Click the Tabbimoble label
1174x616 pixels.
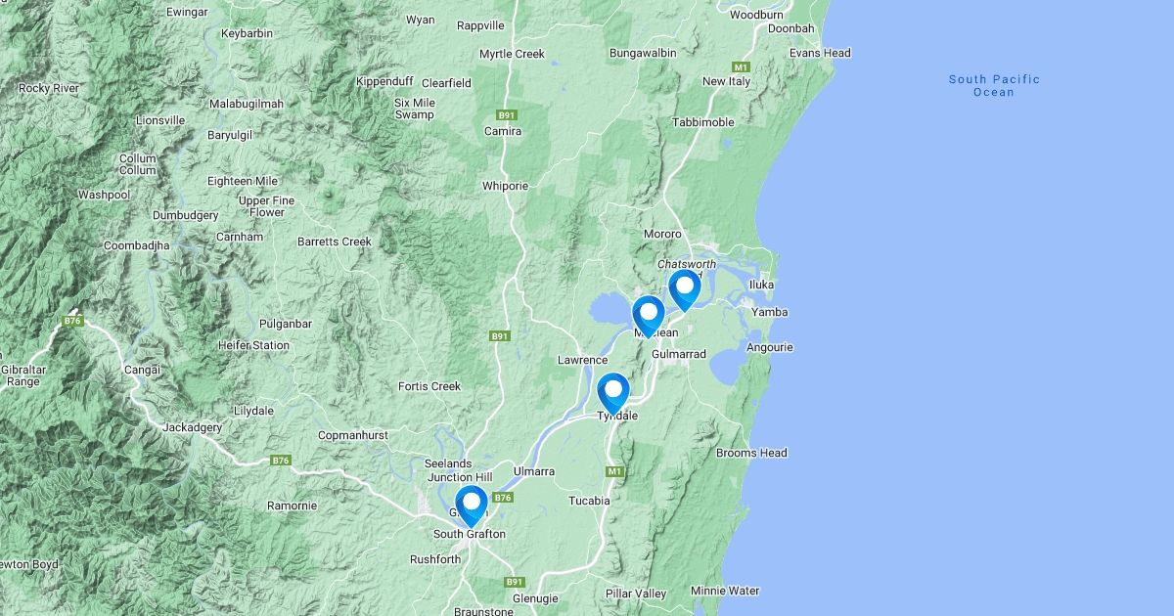(x=703, y=122)
